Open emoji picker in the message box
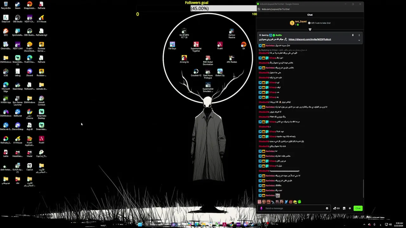406x228 pixels. 327,208
